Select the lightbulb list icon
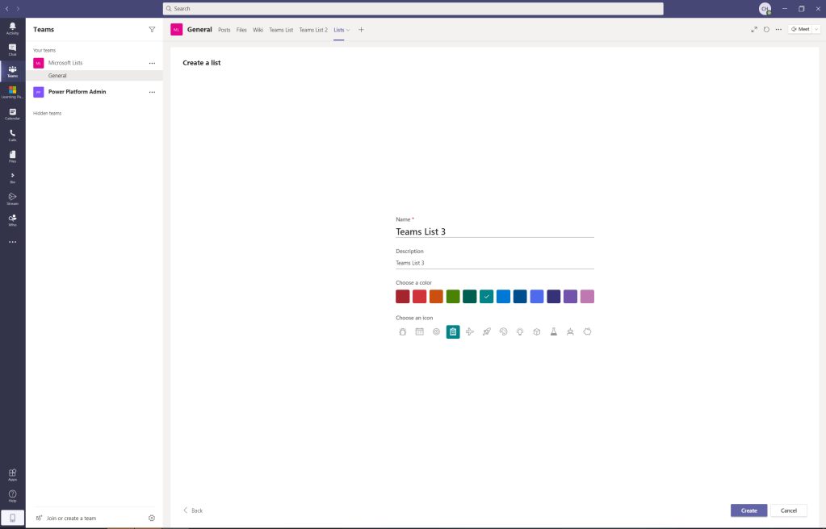The height and width of the screenshot is (529, 826). pyautogui.click(x=520, y=331)
